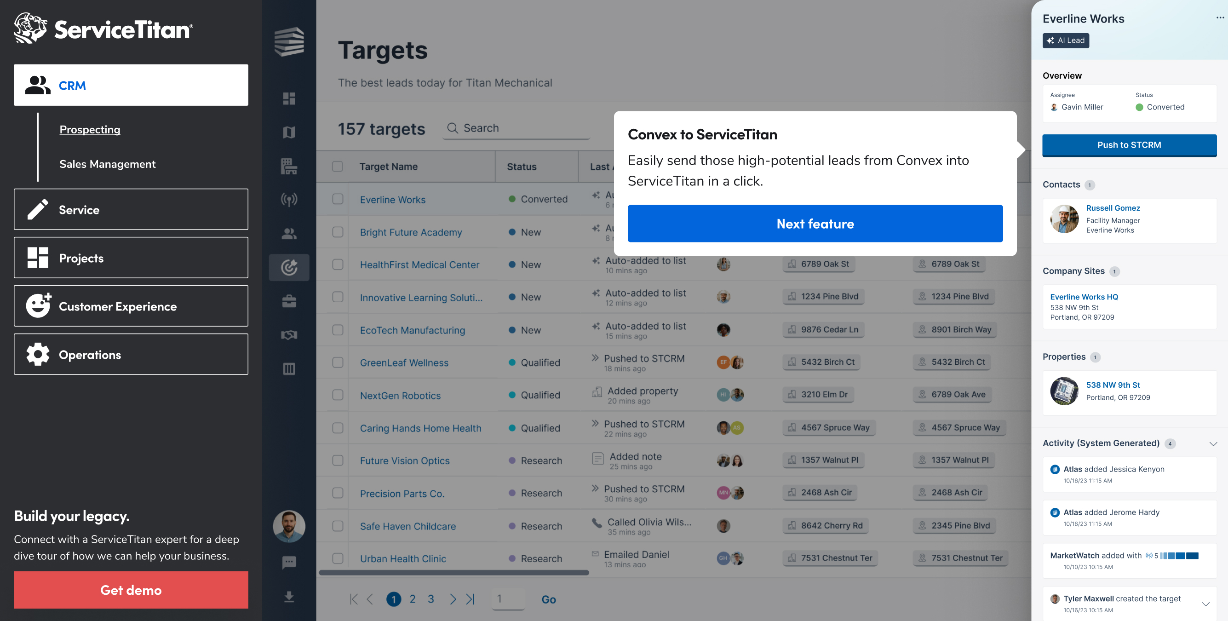
Task: Open the dashboard grid icon in sidebar
Action: click(289, 99)
